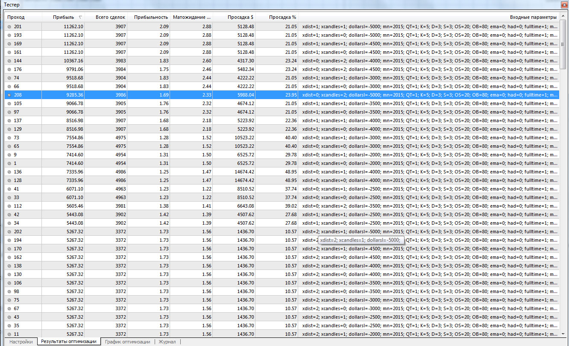Open the Журнал tab
The height and width of the screenshot is (346, 569).
coord(167,342)
